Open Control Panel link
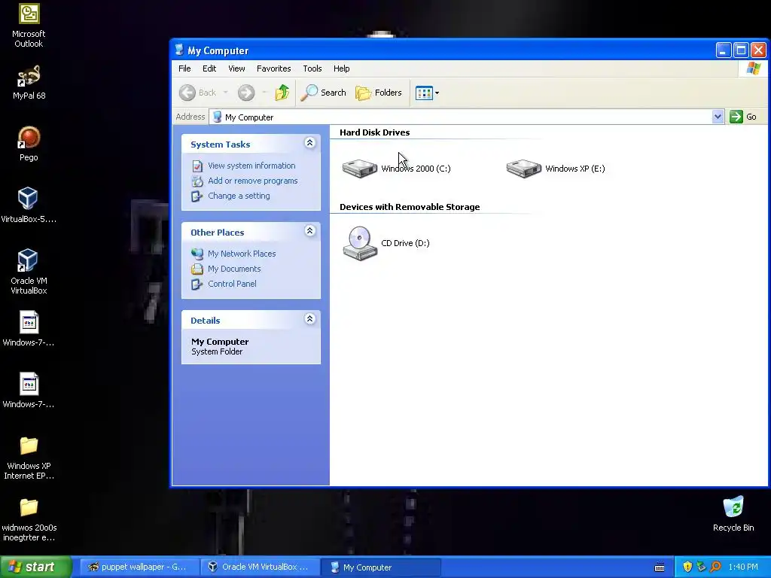 click(x=232, y=284)
